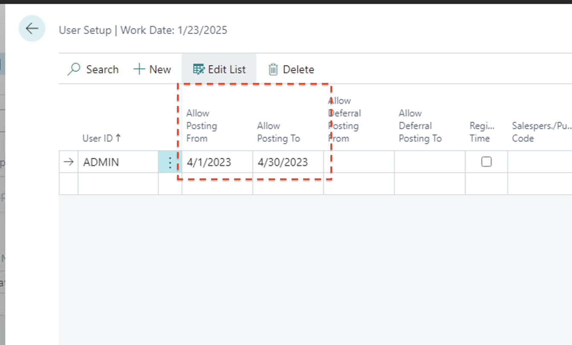The height and width of the screenshot is (345, 572).
Task: Open Search with the magnifier icon
Action: coord(74,69)
